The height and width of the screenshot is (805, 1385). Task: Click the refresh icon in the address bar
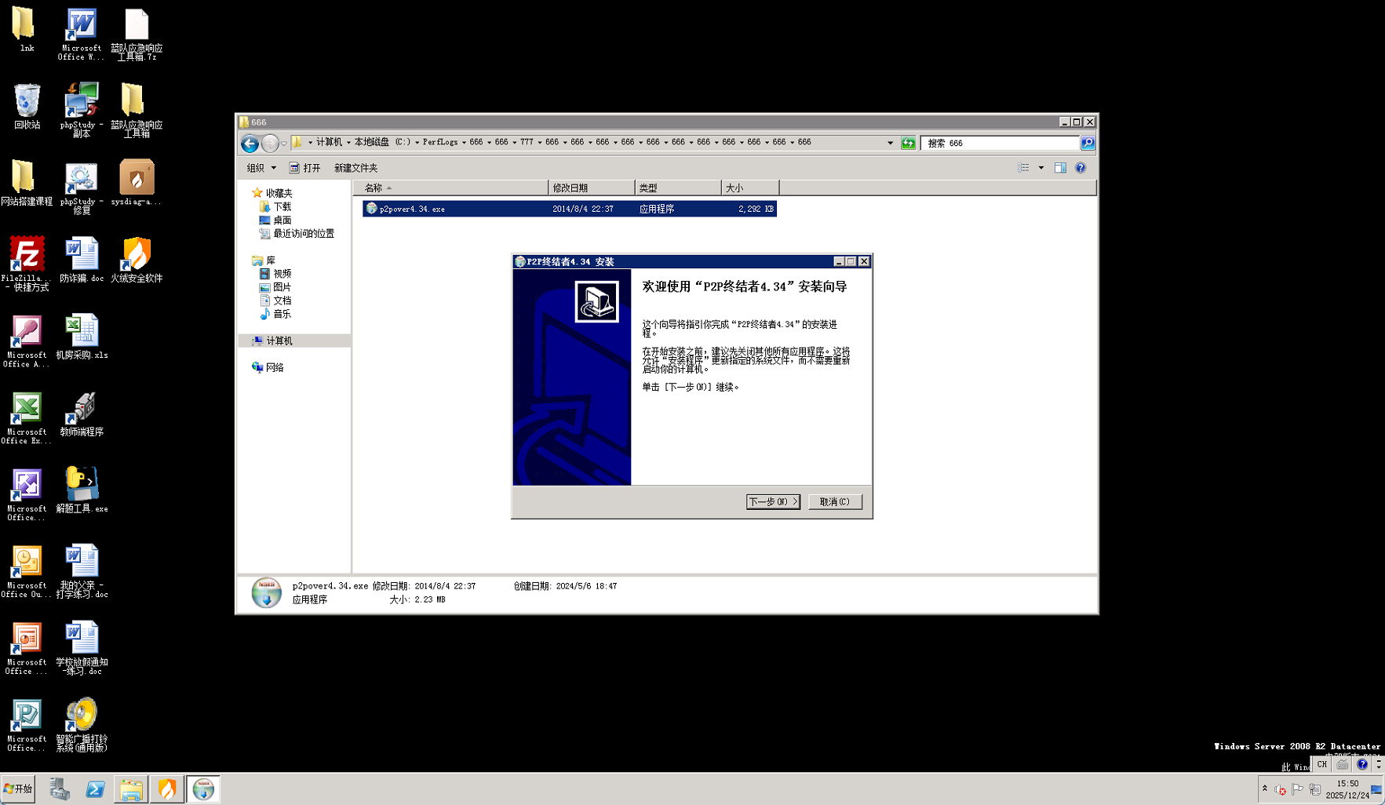[x=908, y=143]
